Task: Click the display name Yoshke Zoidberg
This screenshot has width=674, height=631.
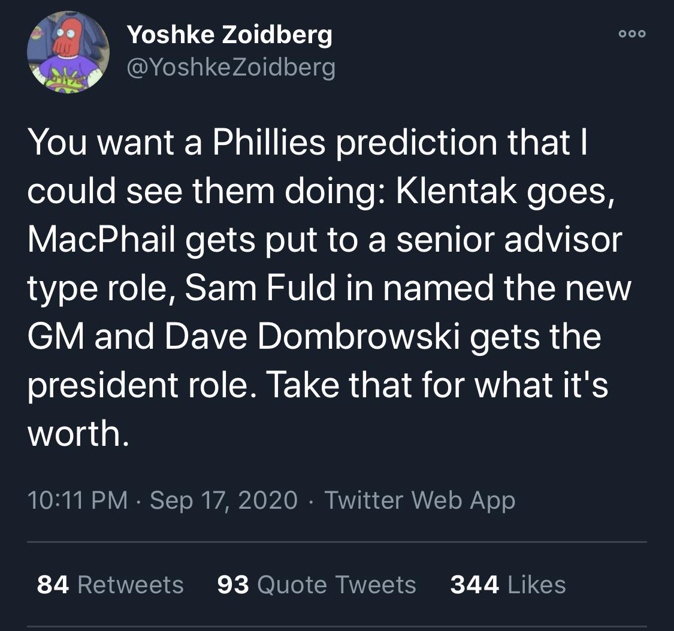Action: coord(229,34)
